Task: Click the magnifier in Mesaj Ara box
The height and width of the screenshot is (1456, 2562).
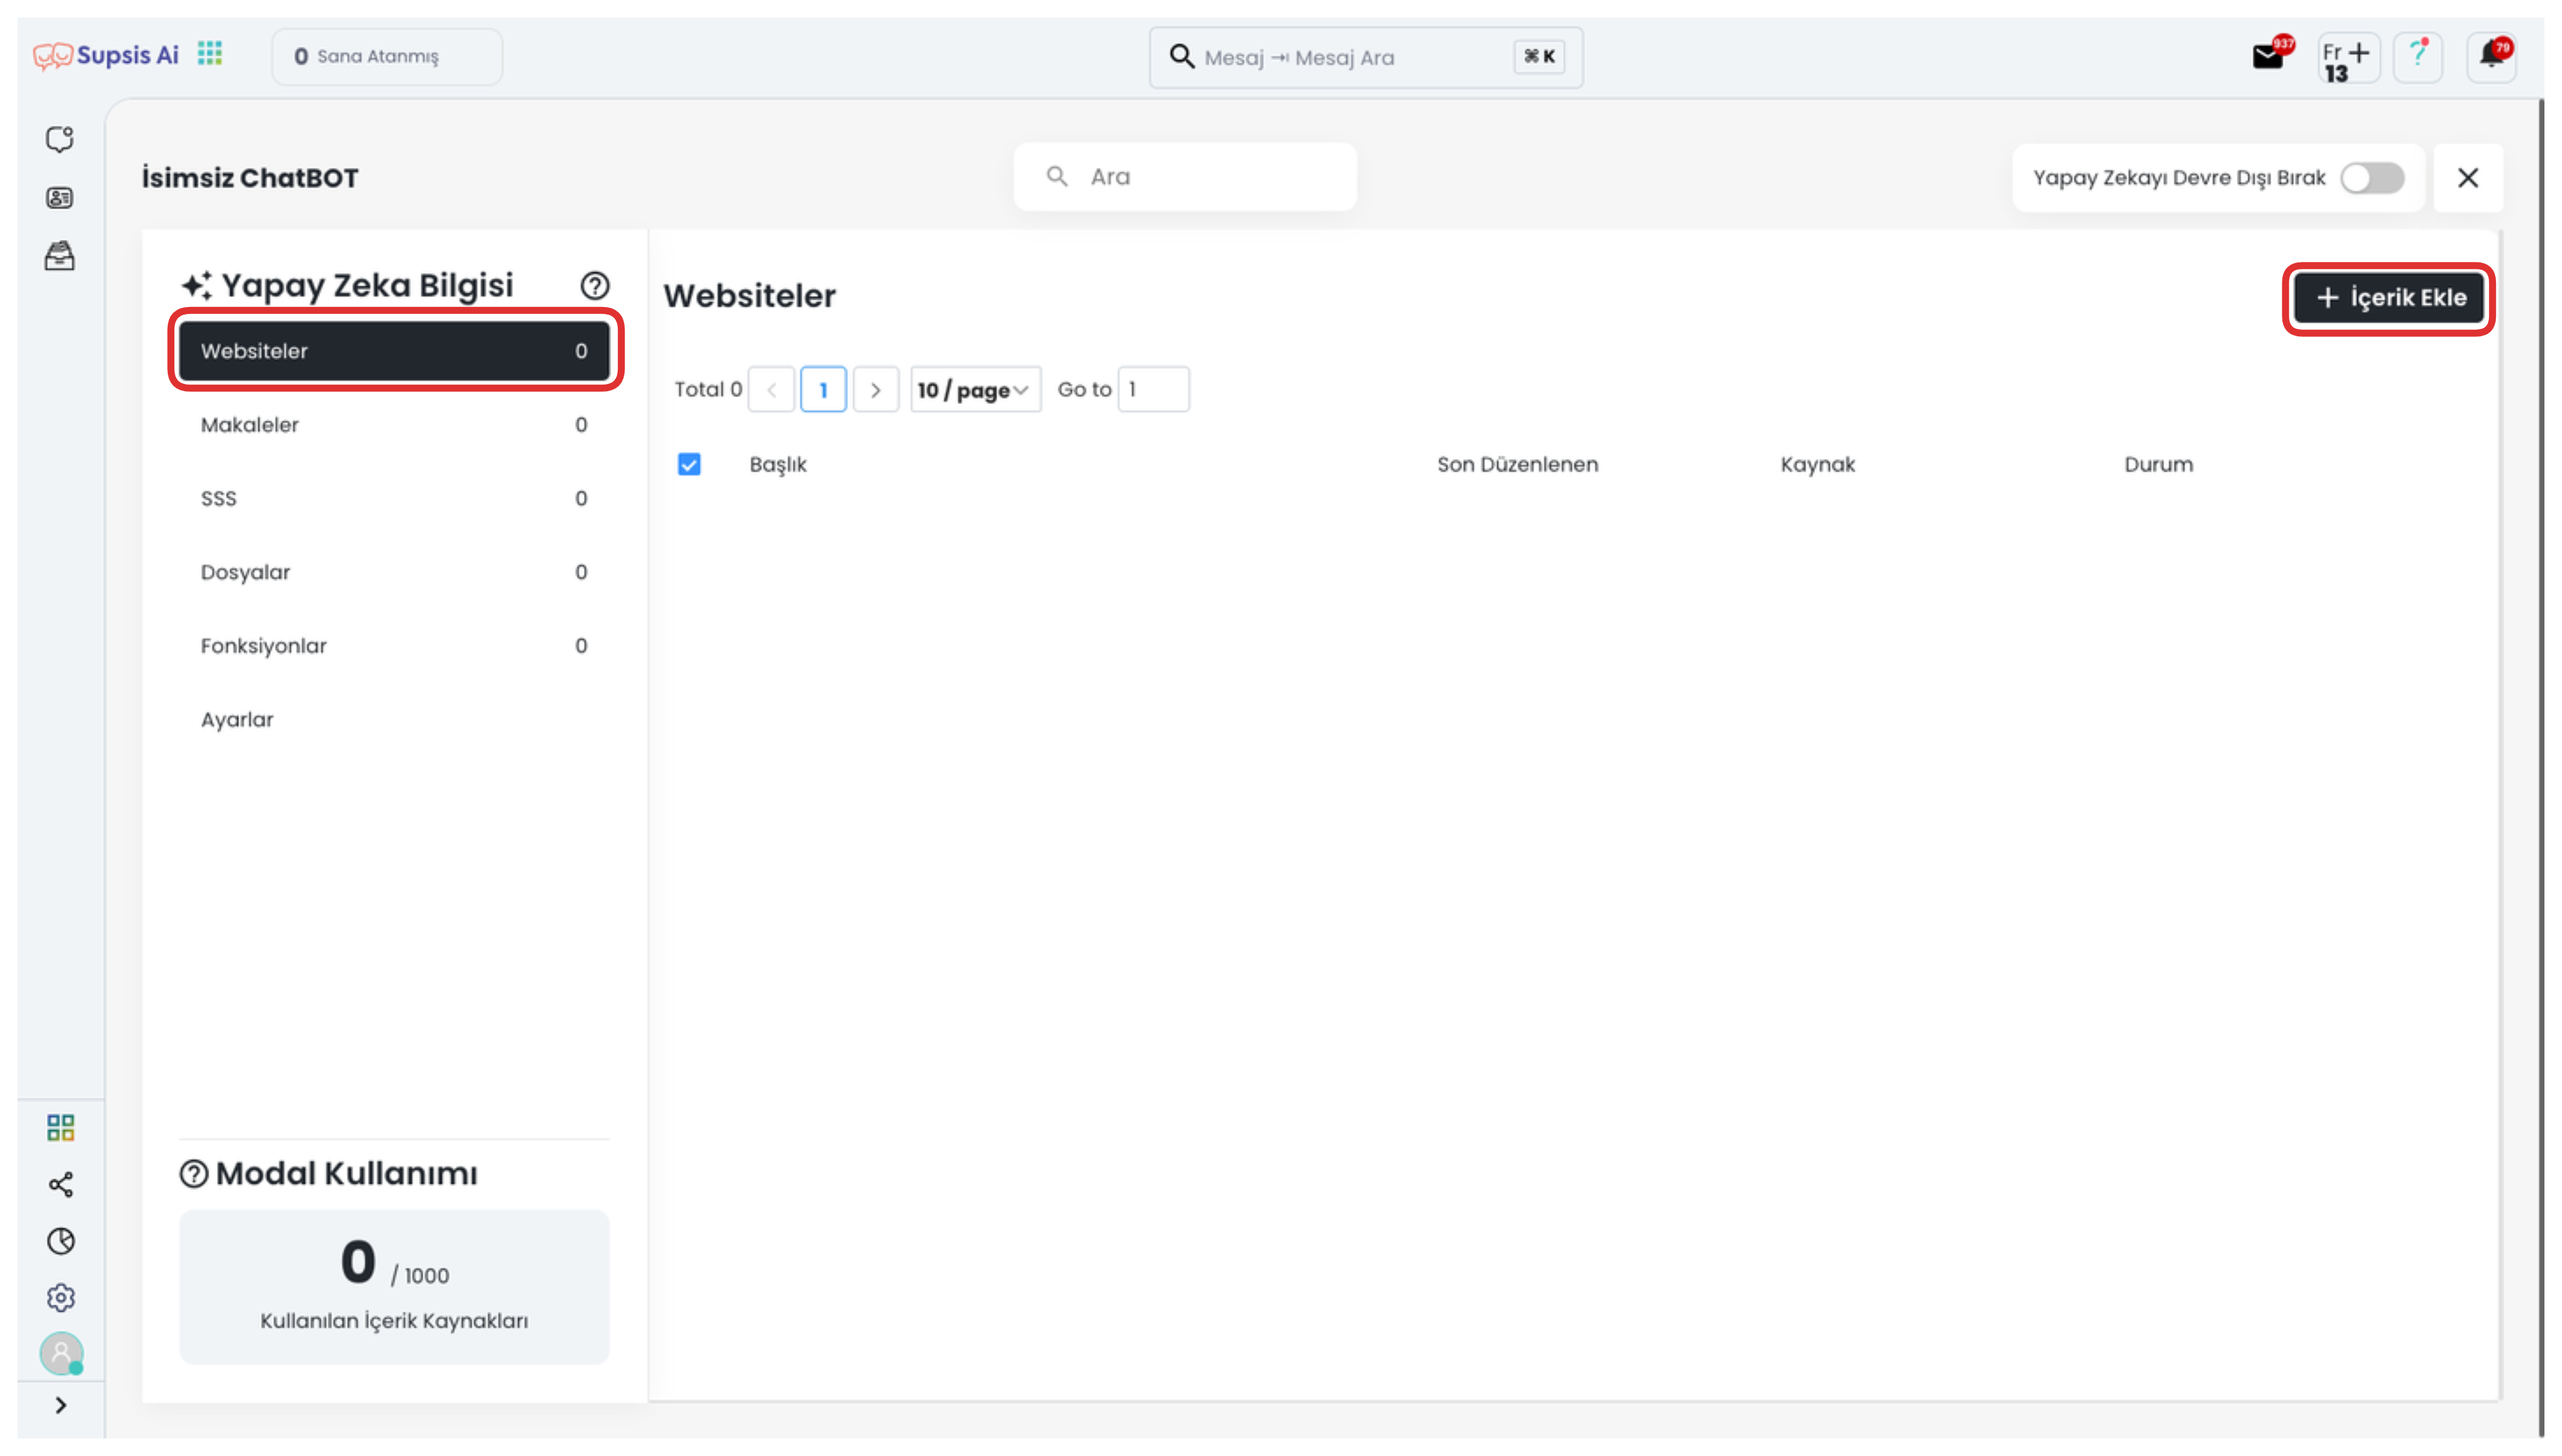Action: tap(1181, 57)
